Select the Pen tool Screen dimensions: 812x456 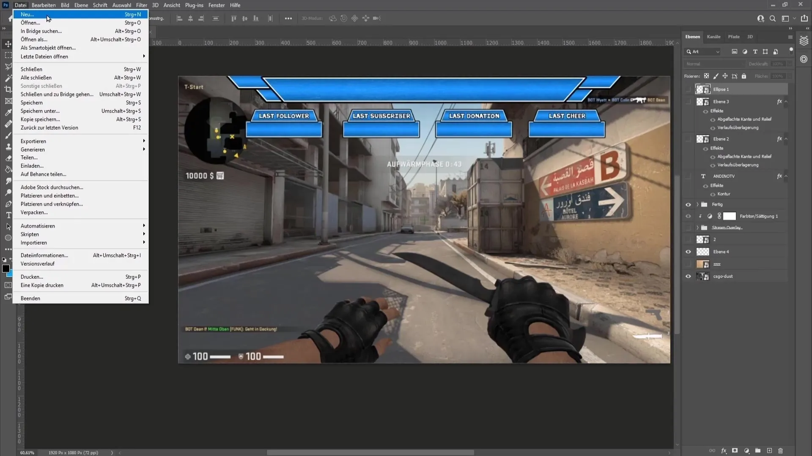click(8, 204)
